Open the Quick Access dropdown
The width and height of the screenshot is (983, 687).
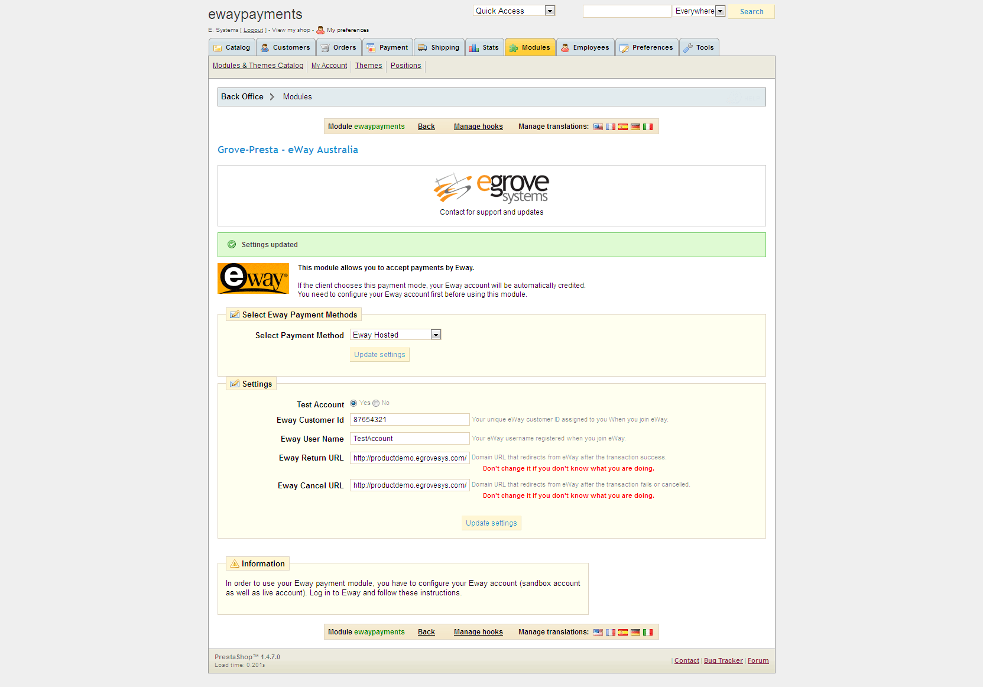click(550, 10)
